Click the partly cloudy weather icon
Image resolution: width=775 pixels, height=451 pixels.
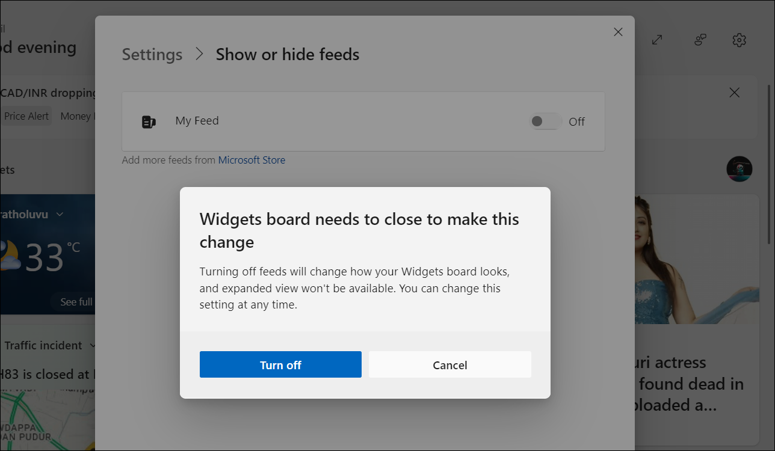click(x=9, y=256)
